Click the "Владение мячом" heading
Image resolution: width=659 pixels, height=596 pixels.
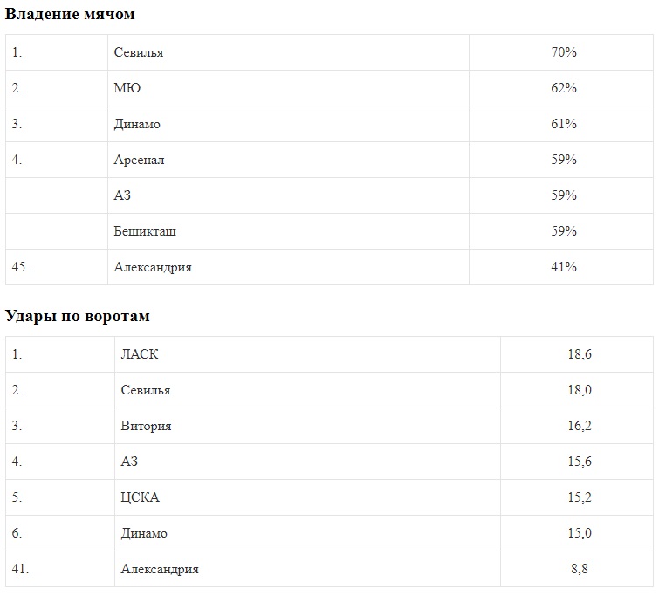(71, 15)
